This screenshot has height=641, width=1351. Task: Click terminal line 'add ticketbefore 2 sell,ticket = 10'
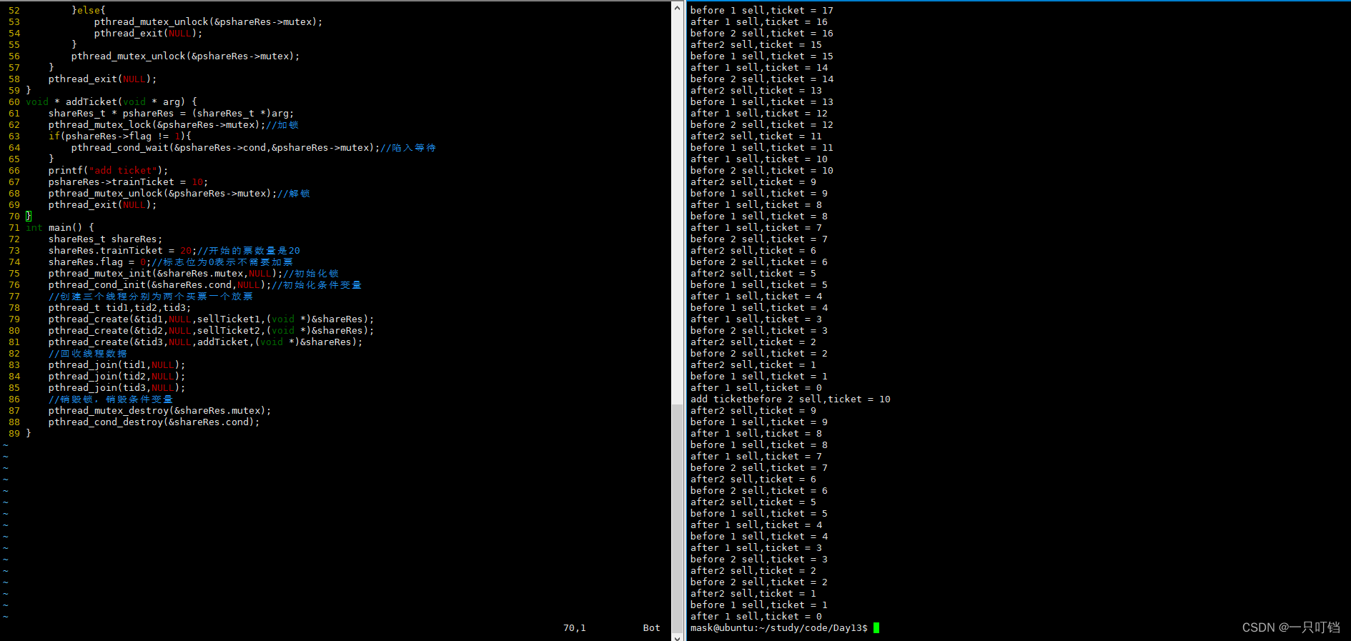791,399
